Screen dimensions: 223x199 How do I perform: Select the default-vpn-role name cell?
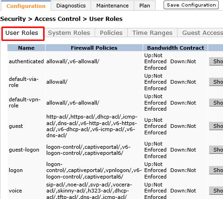pyautogui.click(x=25, y=102)
